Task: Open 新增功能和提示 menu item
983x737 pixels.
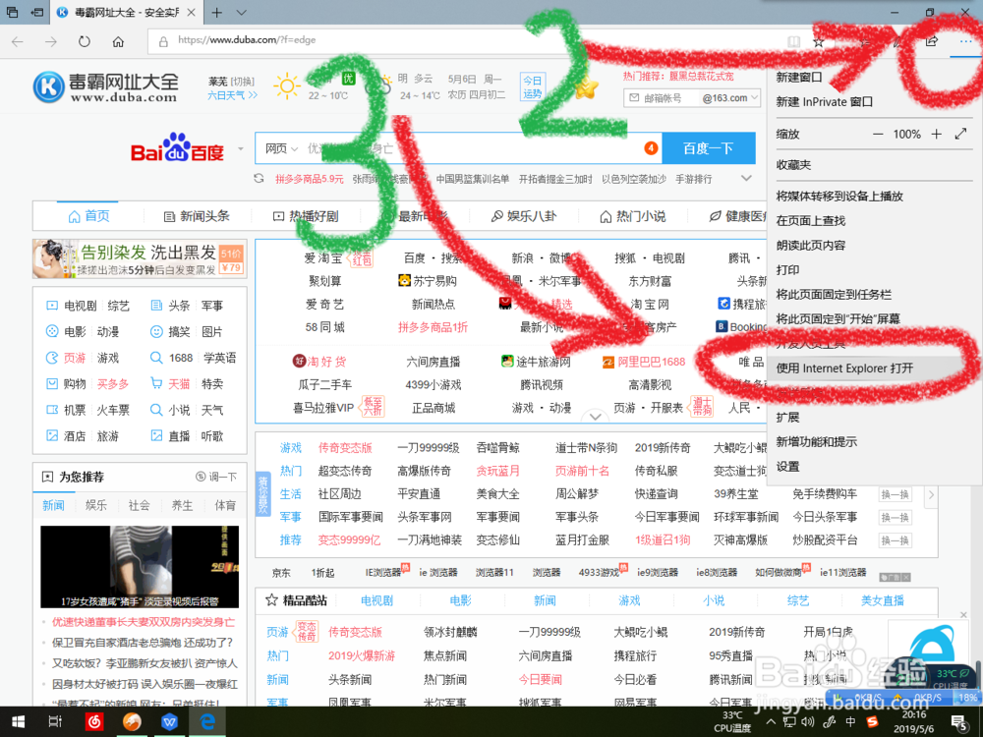Action: coord(816,442)
